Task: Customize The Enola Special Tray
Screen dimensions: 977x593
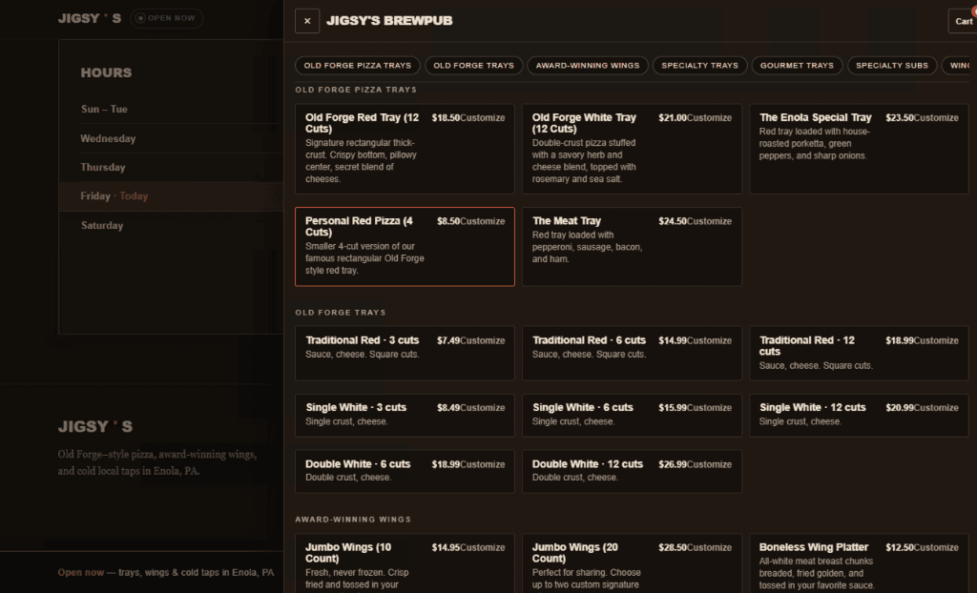Action: (x=936, y=117)
